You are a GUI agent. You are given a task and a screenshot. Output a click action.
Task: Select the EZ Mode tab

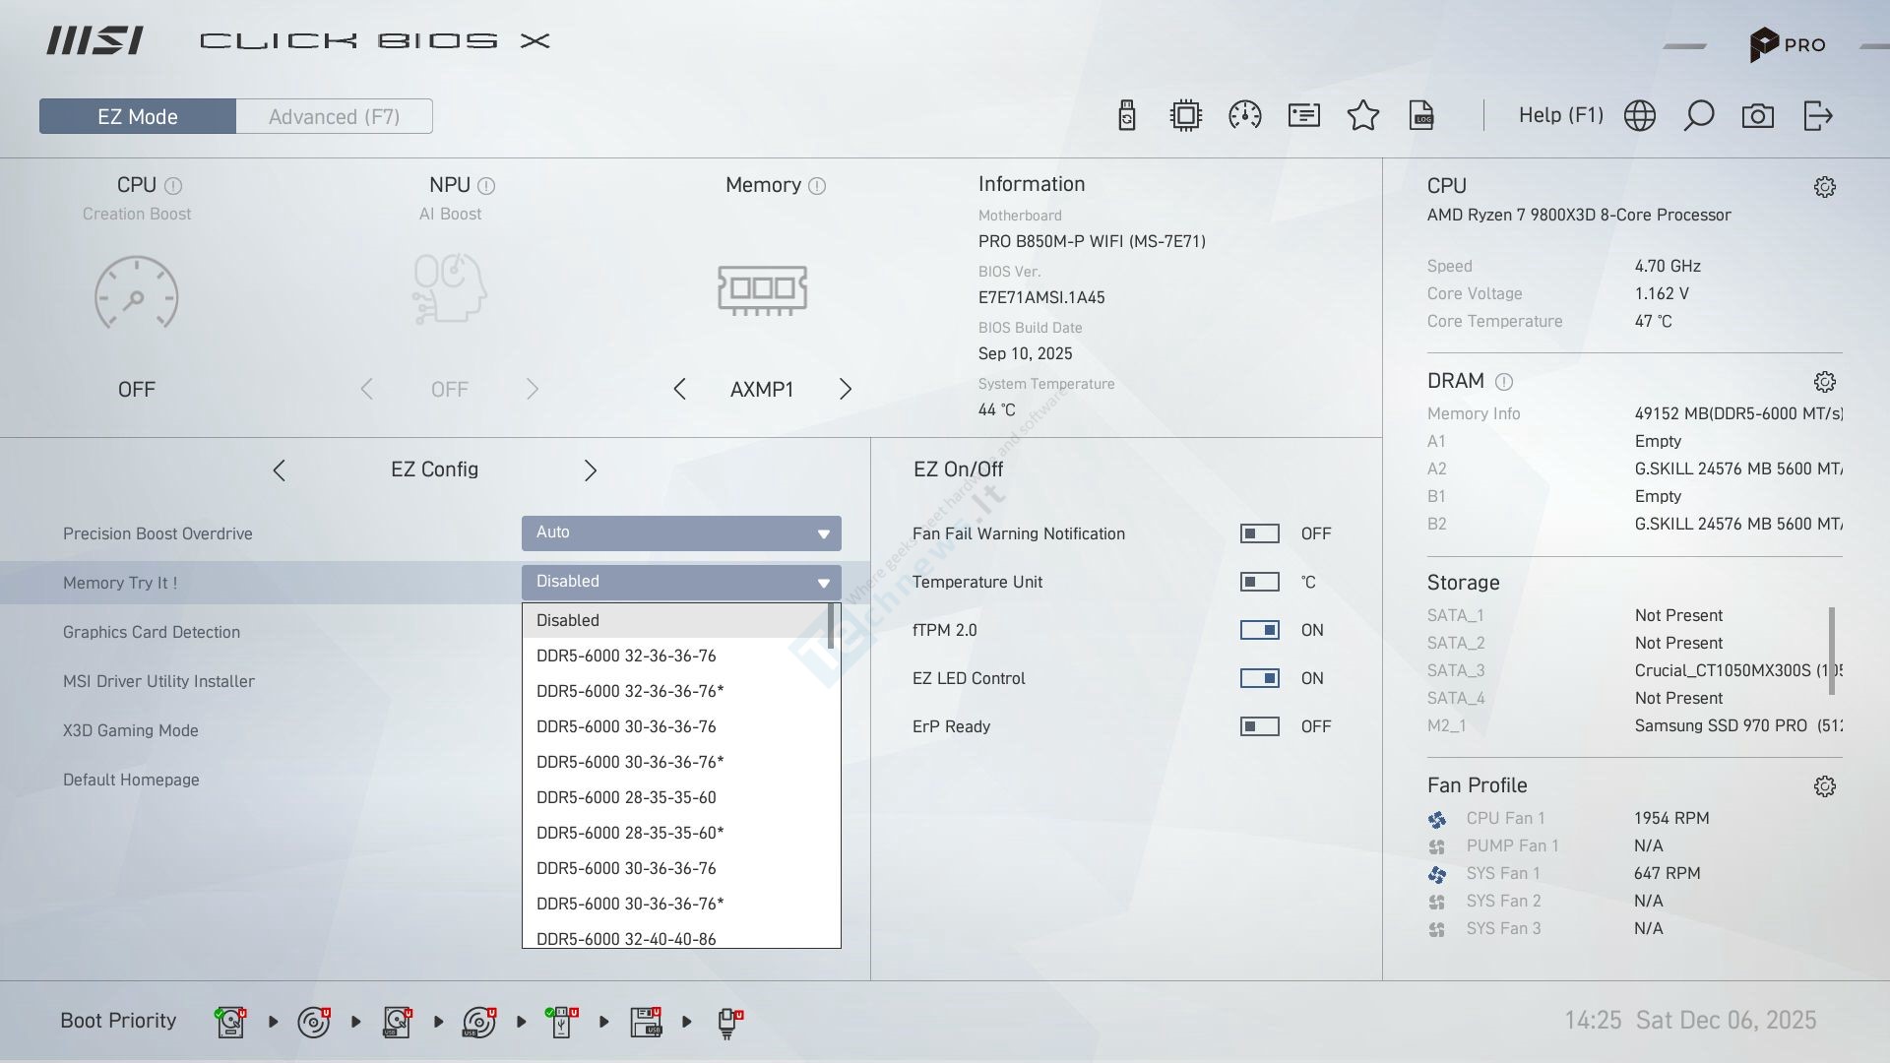click(138, 116)
